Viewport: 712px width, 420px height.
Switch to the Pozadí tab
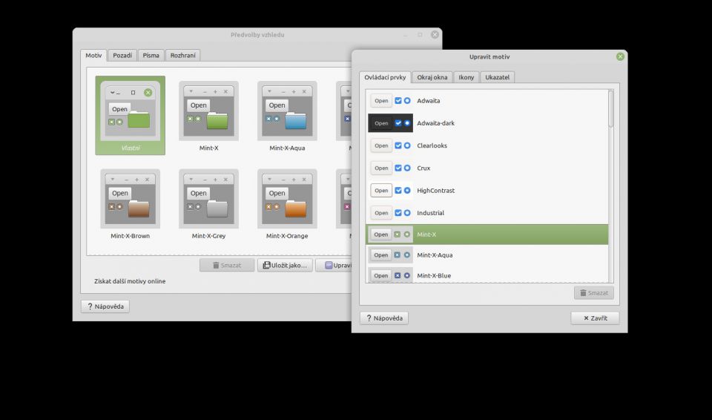click(x=122, y=56)
